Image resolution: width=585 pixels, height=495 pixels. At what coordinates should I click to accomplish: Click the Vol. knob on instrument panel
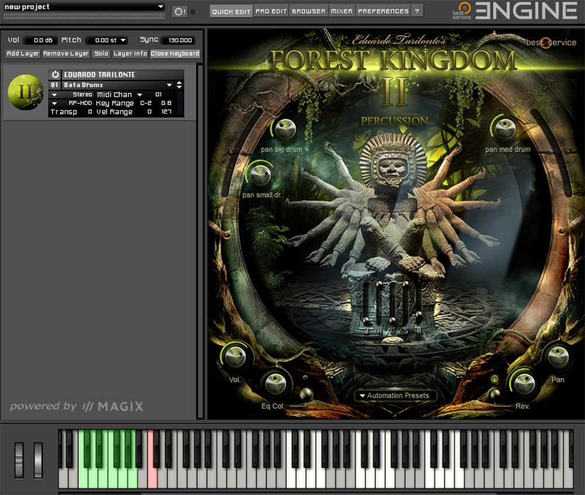click(235, 355)
